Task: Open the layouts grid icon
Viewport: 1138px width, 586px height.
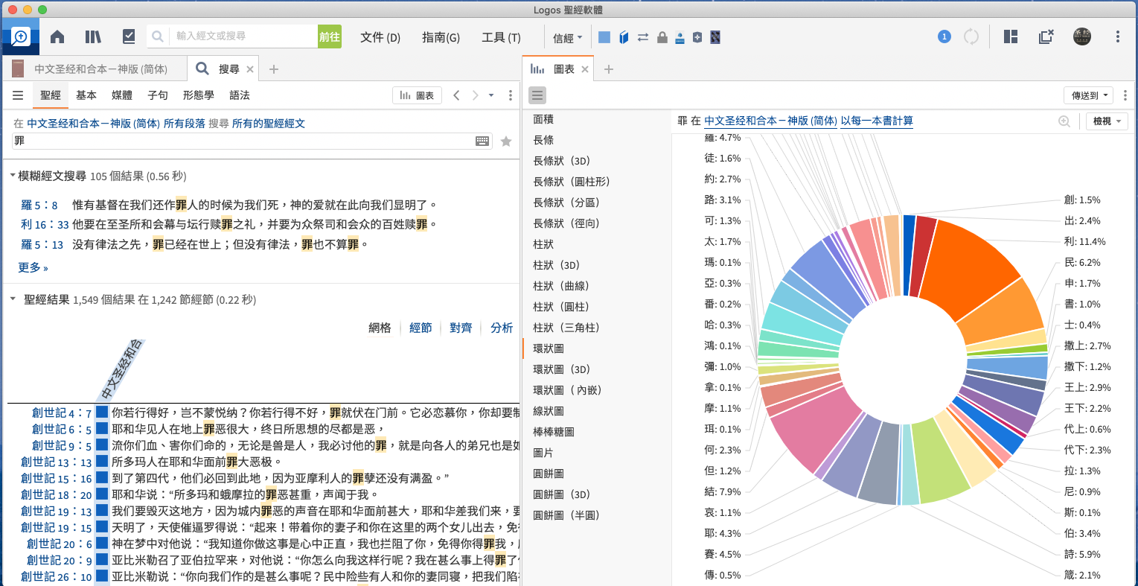Action: pyautogui.click(x=1011, y=36)
